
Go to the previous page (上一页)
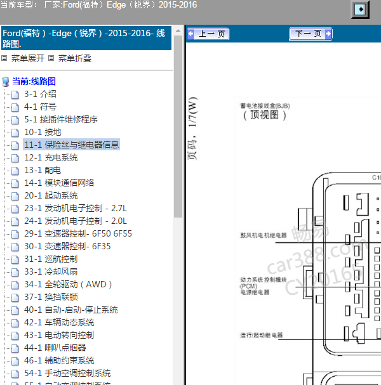tap(208, 34)
